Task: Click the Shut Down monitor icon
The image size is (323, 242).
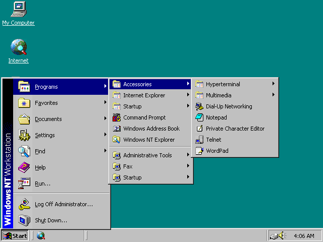Action: (x=24, y=220)
